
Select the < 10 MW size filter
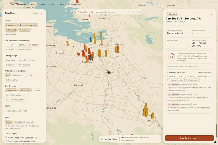[9, 45]
